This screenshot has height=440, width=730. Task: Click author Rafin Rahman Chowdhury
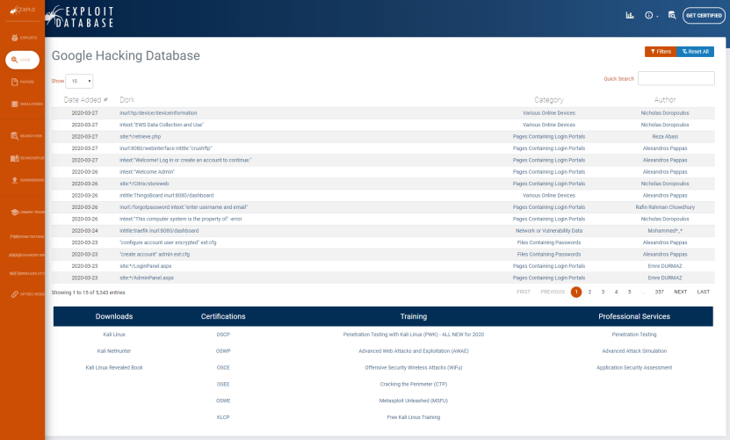pyautogui.click(x=665, y=207)
